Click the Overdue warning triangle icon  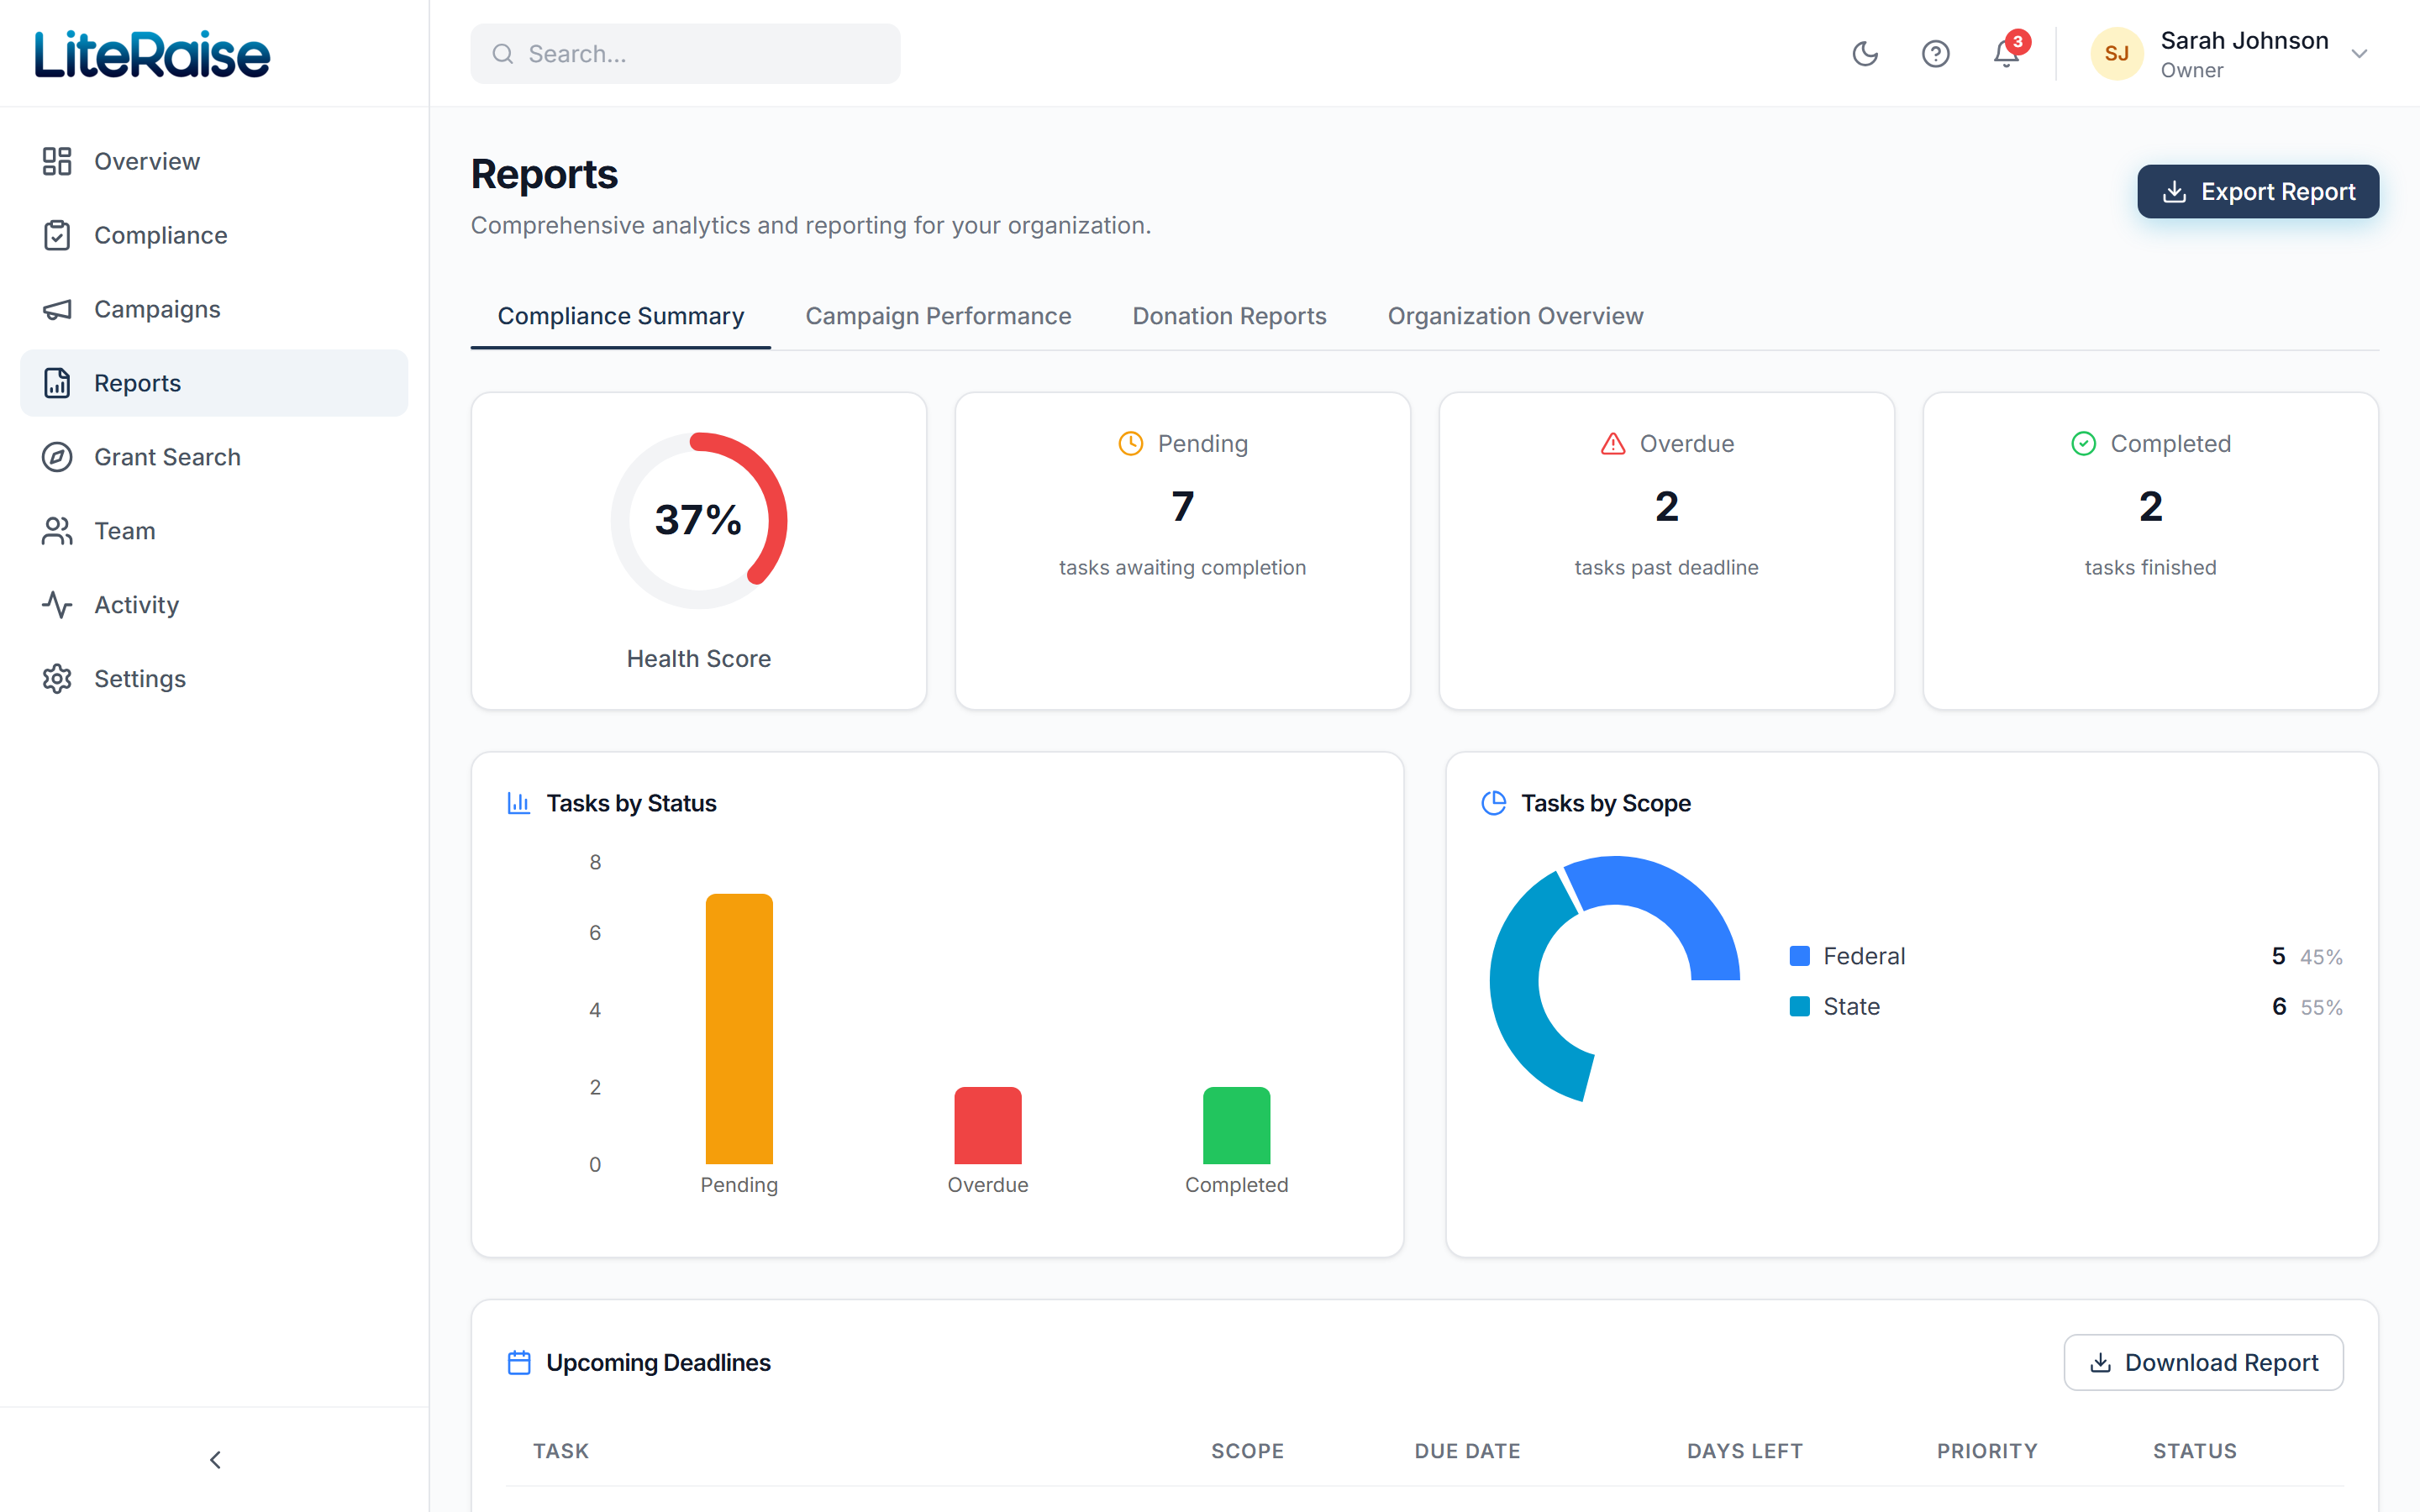click(1613, 443)
